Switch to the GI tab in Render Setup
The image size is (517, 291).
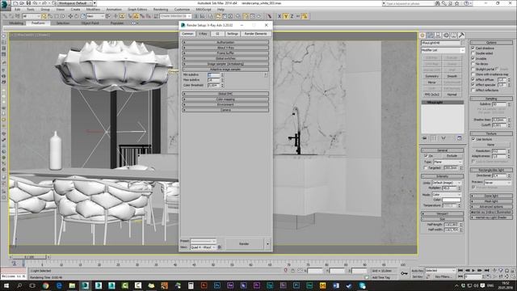217,34
